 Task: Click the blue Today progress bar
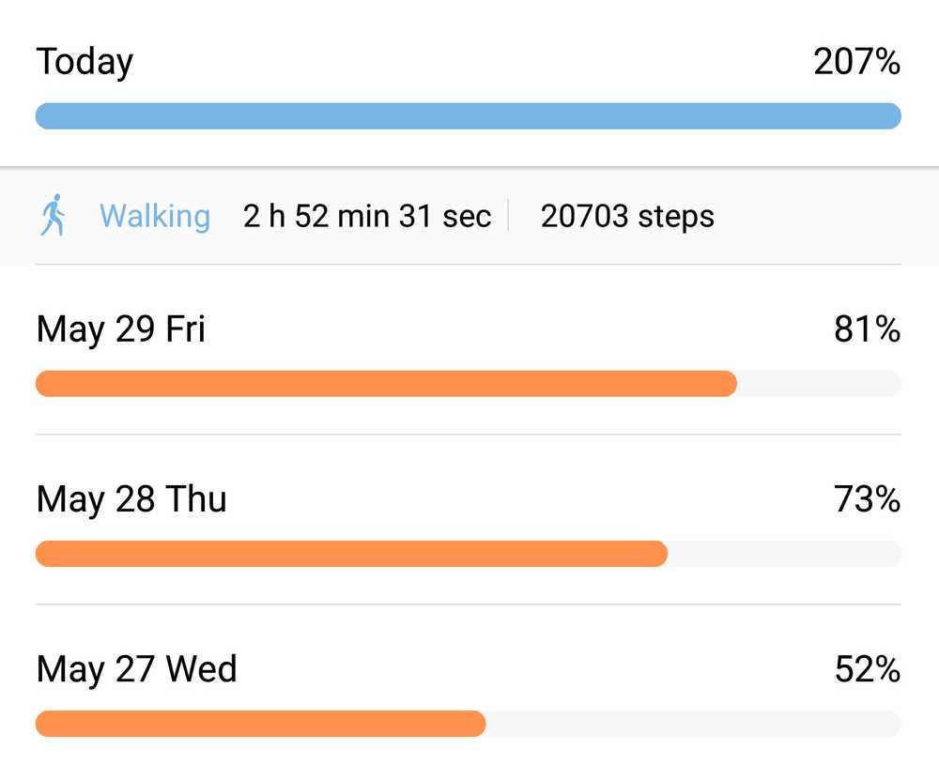point(468,115)
